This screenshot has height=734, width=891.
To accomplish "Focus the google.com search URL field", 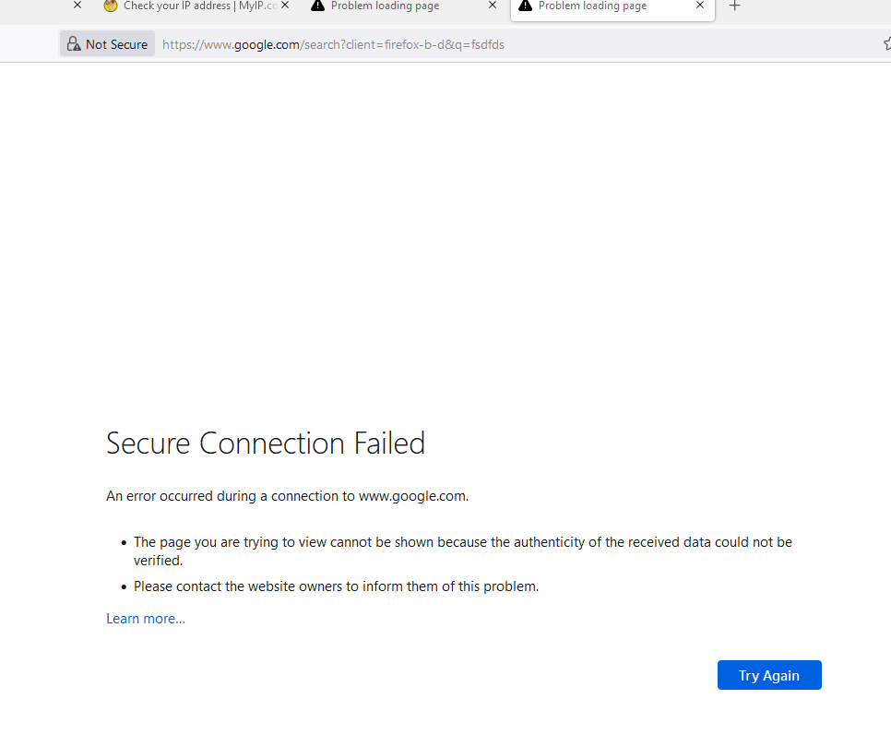I will point(334,44).
